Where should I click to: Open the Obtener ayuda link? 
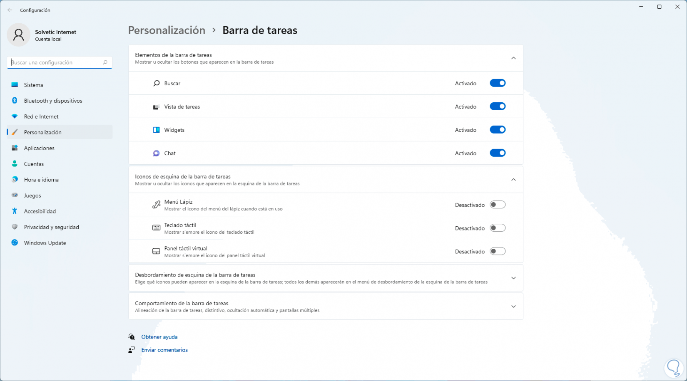[159, 337]
